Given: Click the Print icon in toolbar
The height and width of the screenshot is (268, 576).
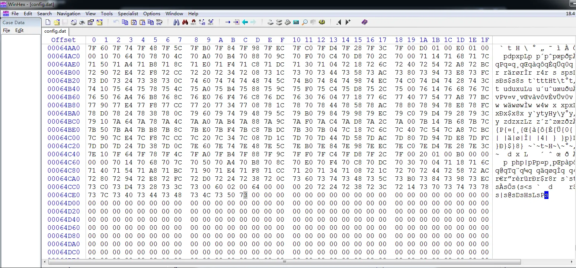Looking at the screenshot, I should click(x=82, y=22).
